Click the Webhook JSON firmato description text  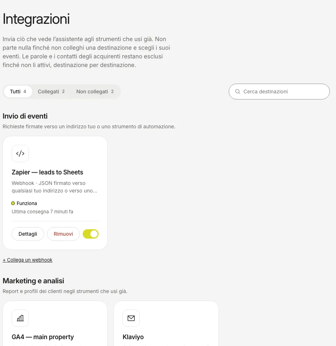click(55, 187)
